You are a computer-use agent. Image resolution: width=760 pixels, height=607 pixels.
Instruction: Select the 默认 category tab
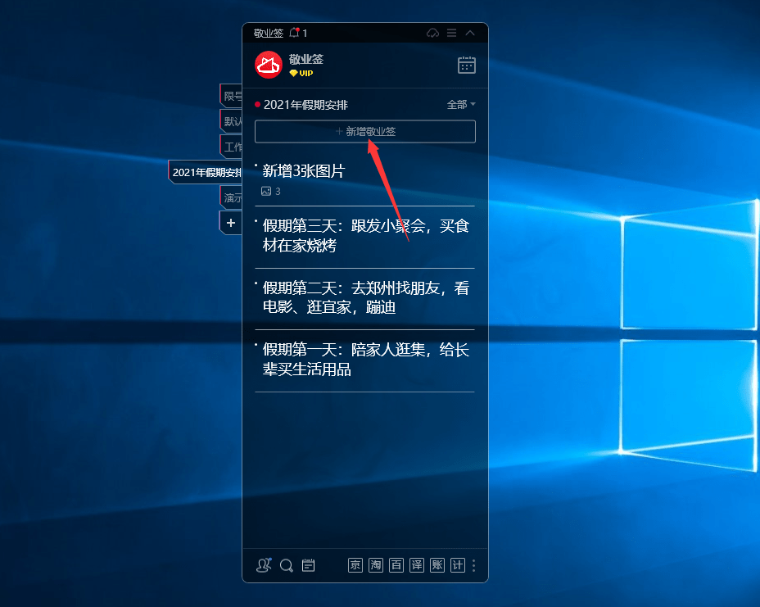(x=232, y=121)
